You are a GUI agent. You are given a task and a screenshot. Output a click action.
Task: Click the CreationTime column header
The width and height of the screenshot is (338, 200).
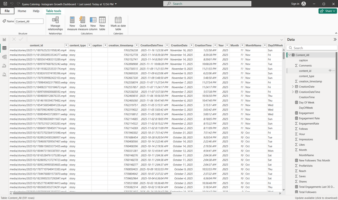(203, 45)
